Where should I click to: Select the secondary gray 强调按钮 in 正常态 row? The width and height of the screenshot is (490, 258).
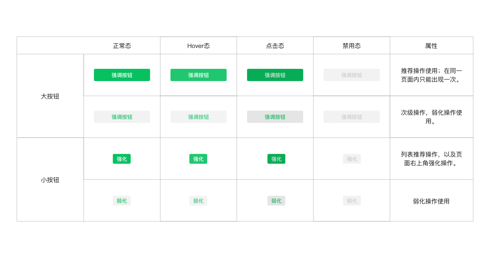(122, 117)
